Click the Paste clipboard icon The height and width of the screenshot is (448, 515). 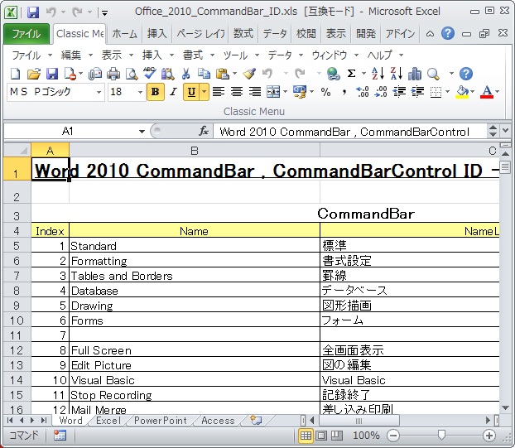pos(223,74)
